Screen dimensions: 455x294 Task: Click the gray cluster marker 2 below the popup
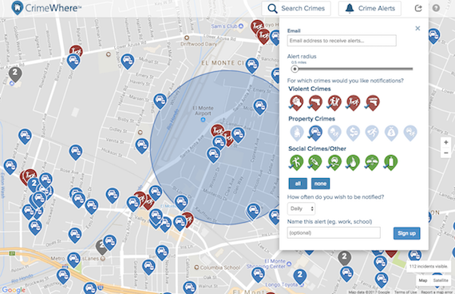click(344, 258)
